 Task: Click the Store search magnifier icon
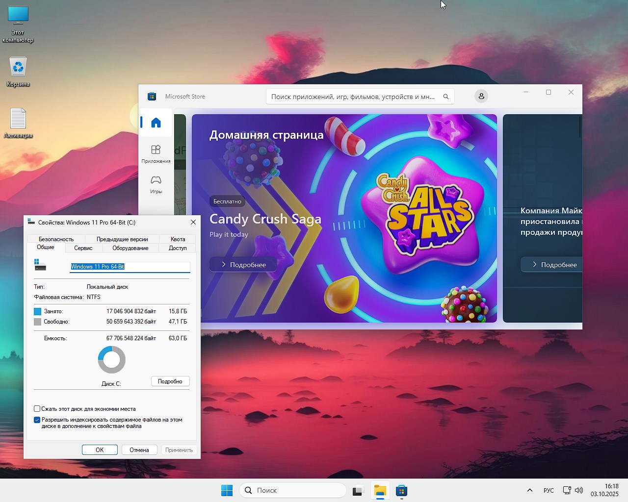(x=445, y=97)
